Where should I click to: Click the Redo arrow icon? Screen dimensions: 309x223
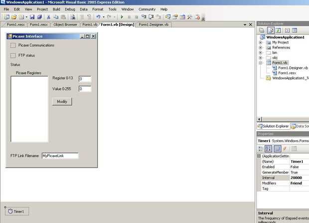(109, 17)
